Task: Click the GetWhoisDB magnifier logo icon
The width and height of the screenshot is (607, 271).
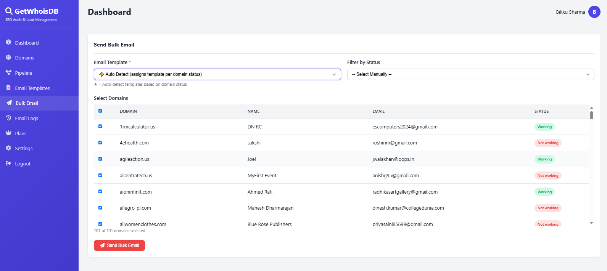Action: point(9,11)
